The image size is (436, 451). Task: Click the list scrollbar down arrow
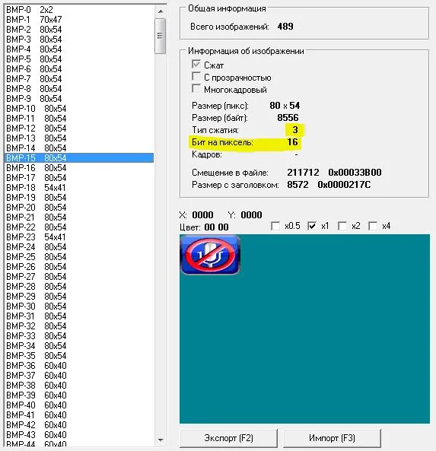click(161, 440)
